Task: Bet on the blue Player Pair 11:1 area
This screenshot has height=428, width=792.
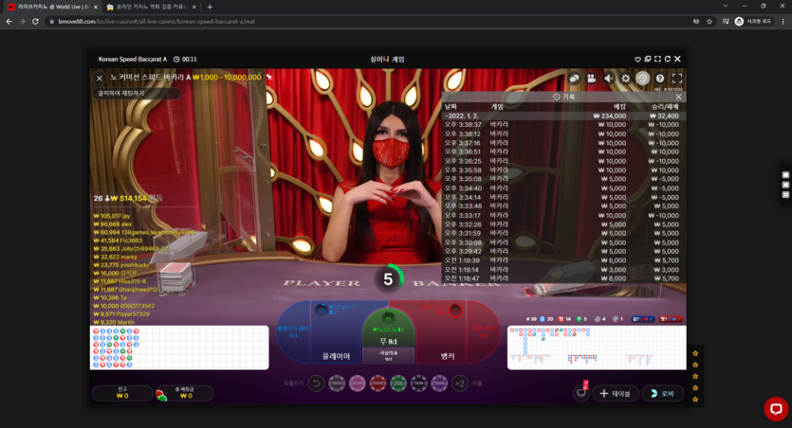Action: click(x=293, y=331)
